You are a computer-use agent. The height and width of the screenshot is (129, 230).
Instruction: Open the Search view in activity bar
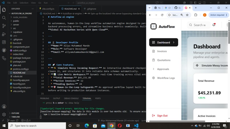click(x=4, y=18)
